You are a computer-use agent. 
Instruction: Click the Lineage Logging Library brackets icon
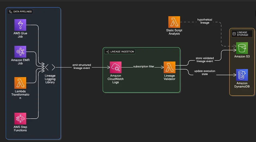click(50, 67)
